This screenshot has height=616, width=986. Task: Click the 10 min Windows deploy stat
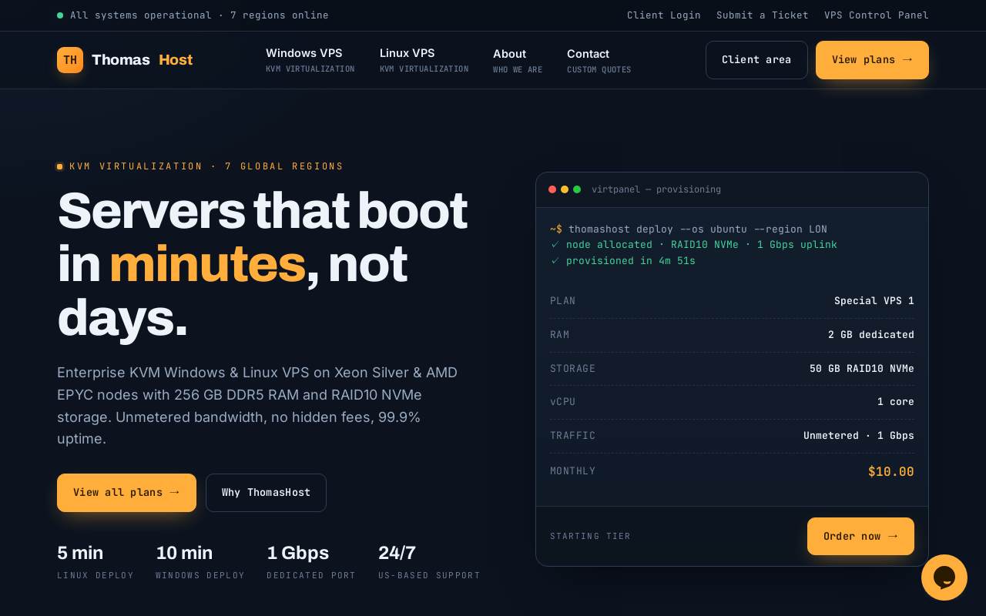(x=200, y=562)
